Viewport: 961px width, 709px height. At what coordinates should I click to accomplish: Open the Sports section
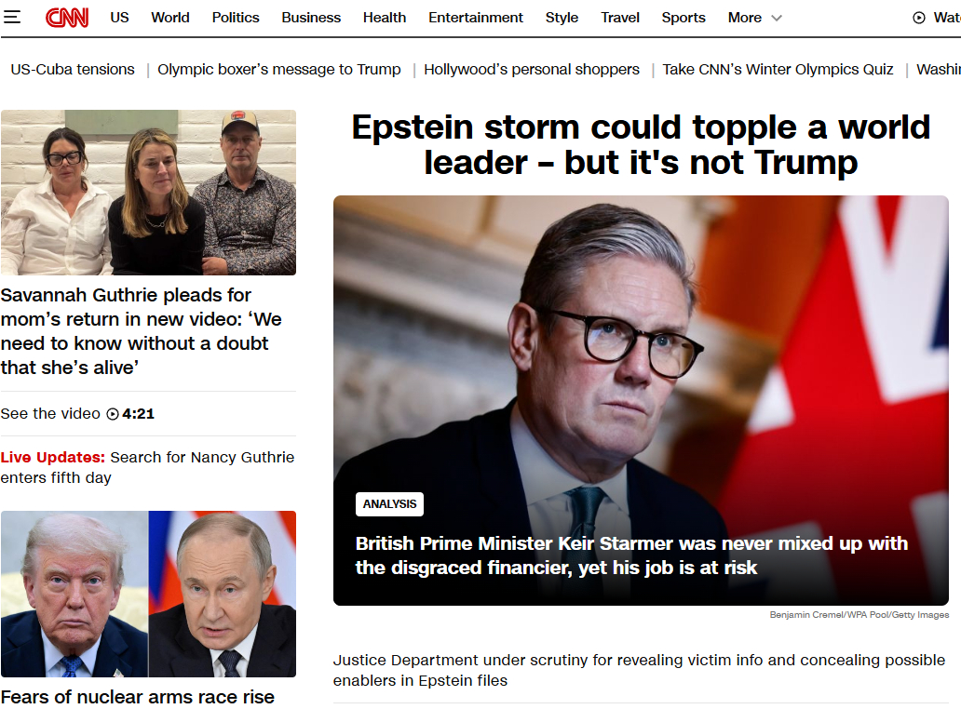pos(684,18)
